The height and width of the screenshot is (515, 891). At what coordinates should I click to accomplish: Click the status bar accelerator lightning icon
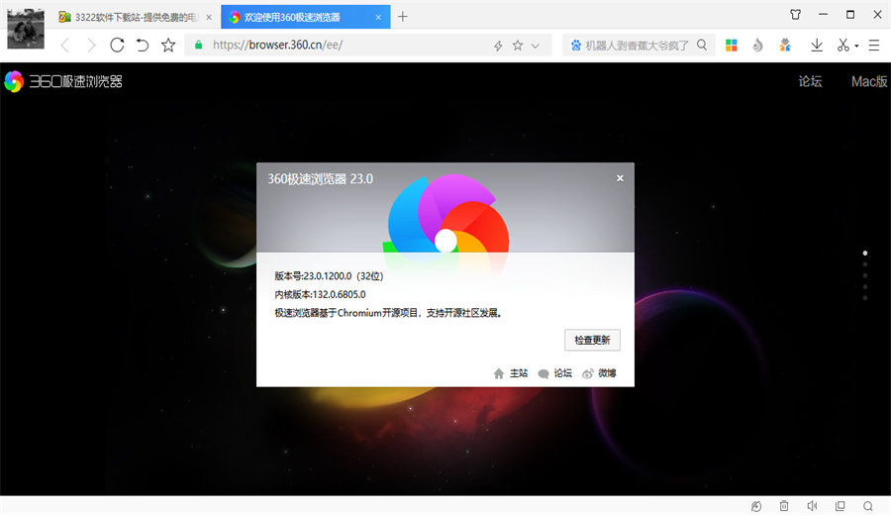tap(755, 506)
